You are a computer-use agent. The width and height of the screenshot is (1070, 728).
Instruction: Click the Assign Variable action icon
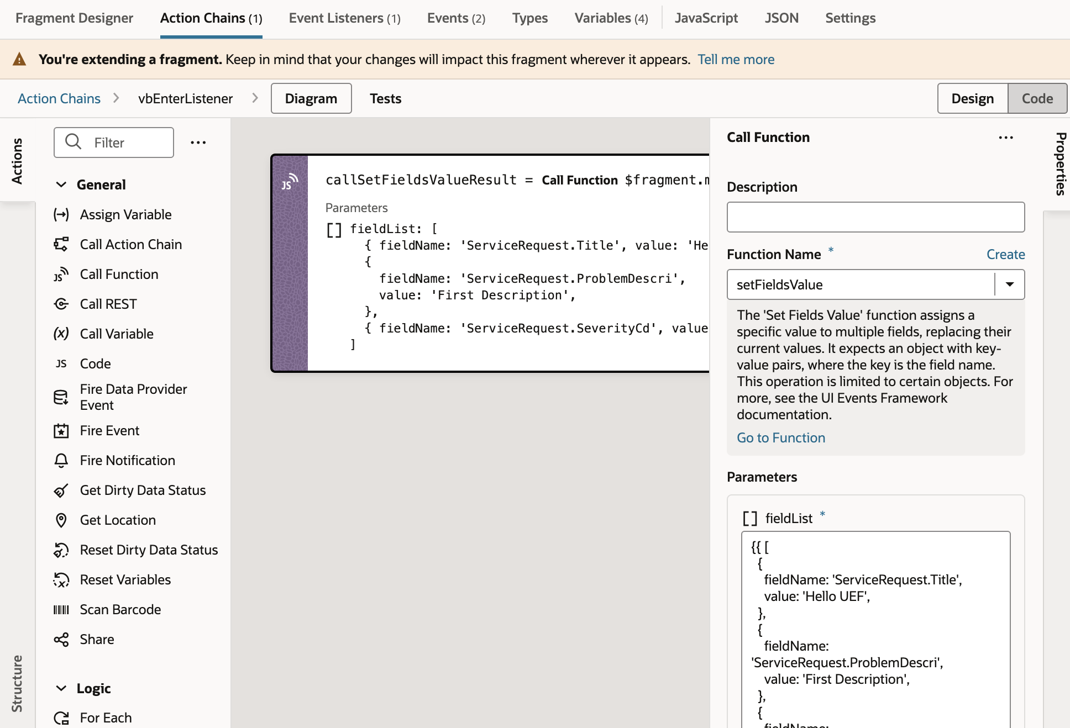coord(60,214)
